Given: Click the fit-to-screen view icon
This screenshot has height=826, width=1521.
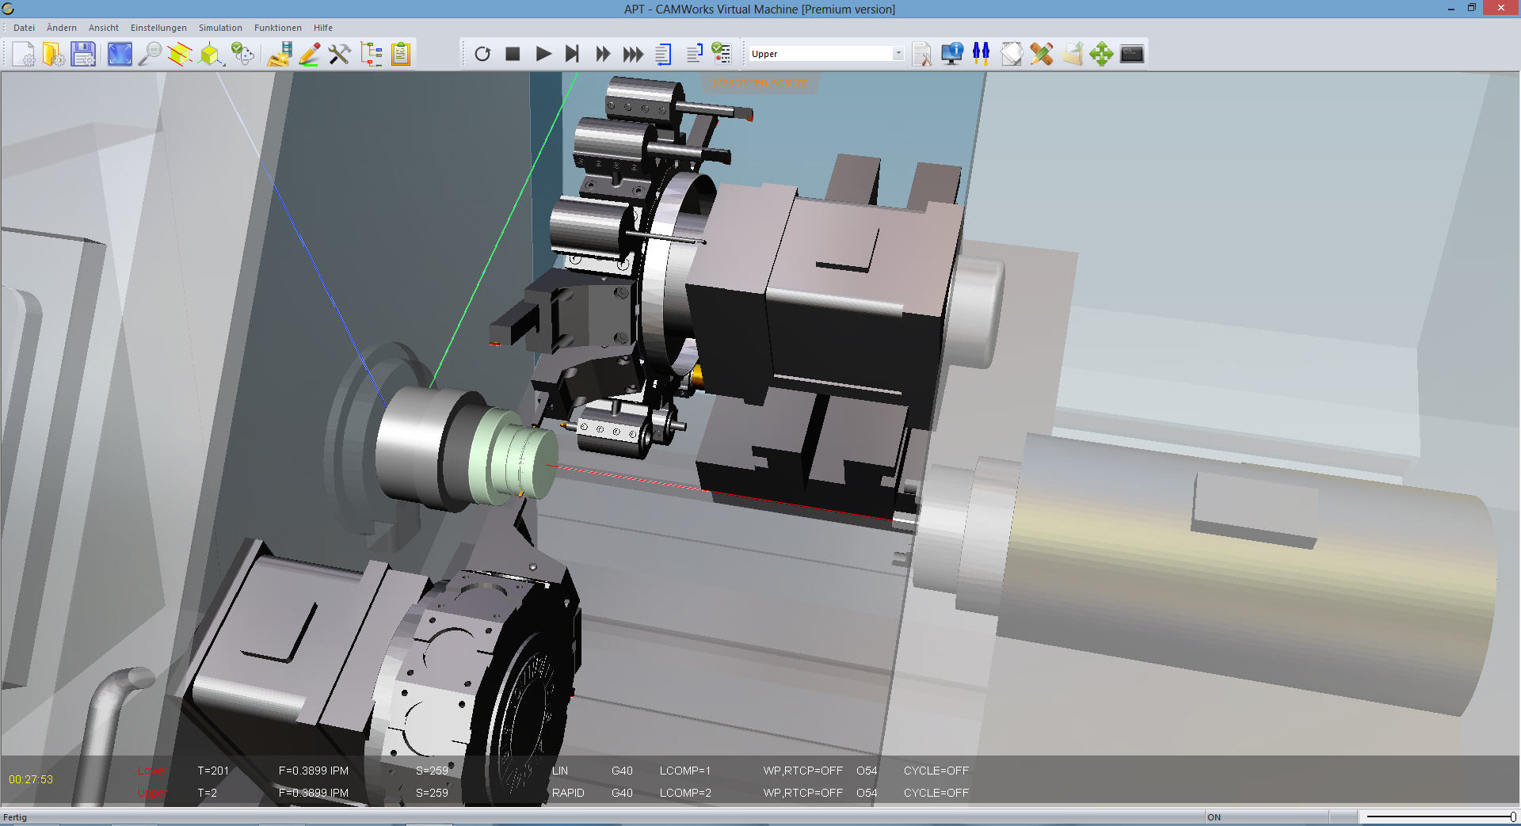Looking at the screenshot, I should coord(120,54).
